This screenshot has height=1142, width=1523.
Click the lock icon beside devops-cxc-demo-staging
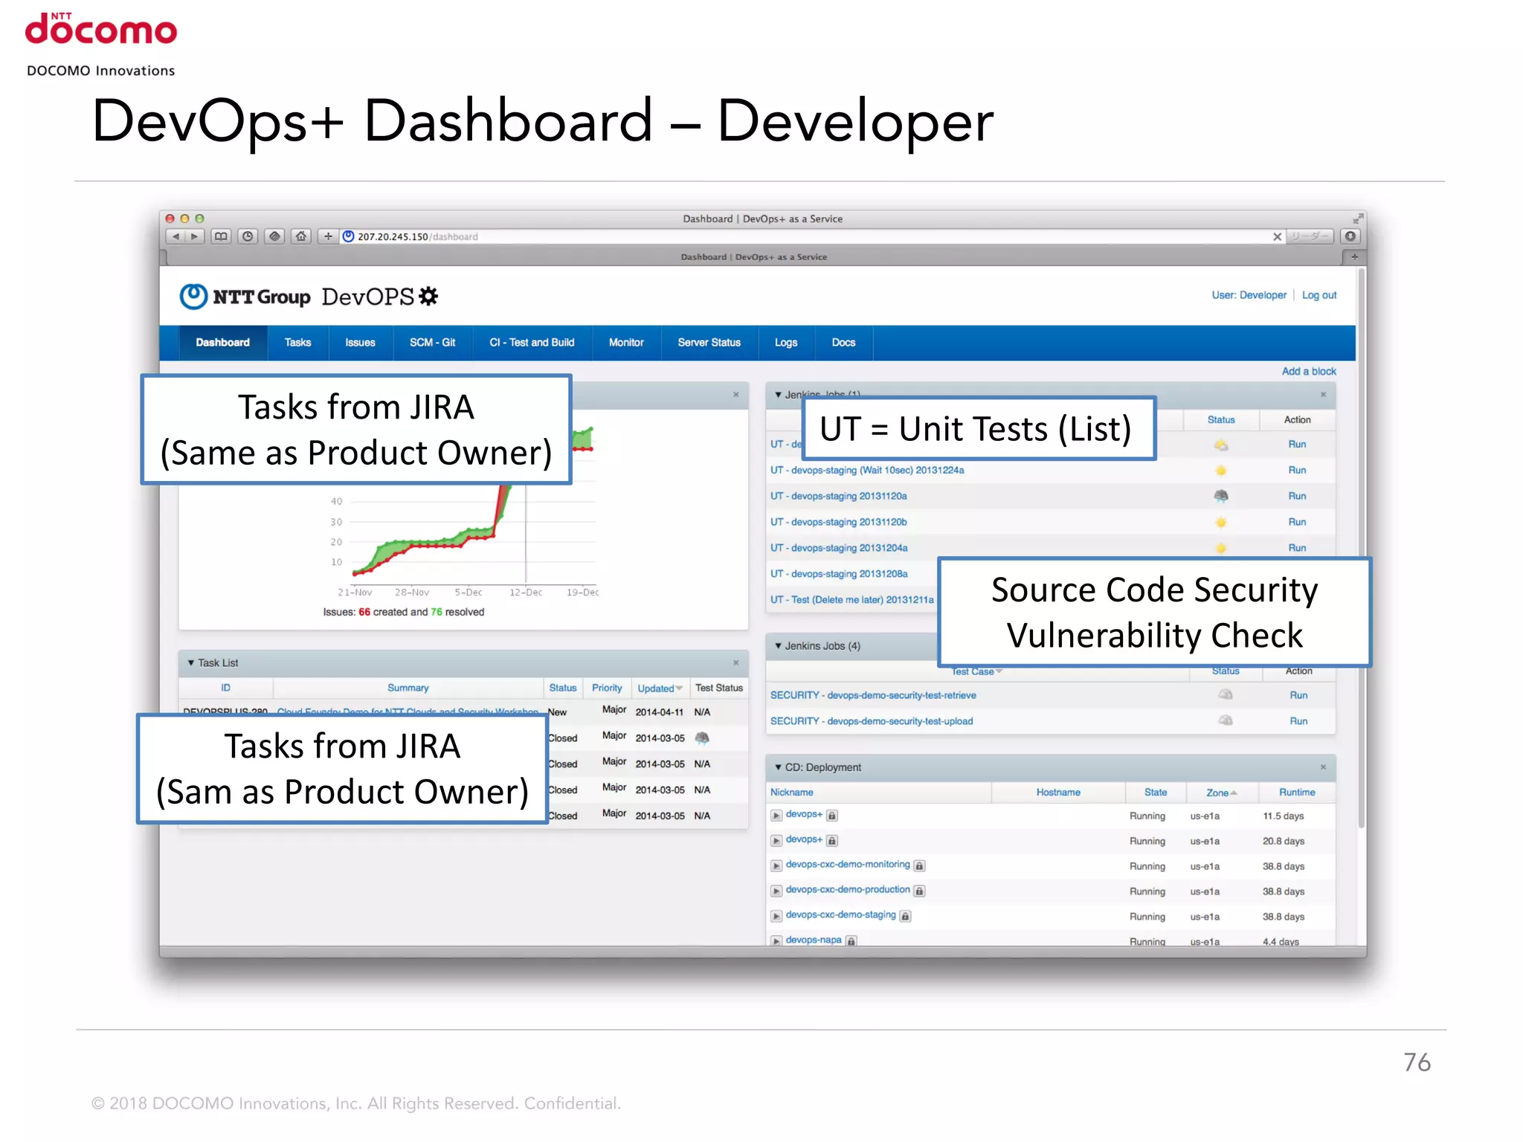tap(905, 916)
